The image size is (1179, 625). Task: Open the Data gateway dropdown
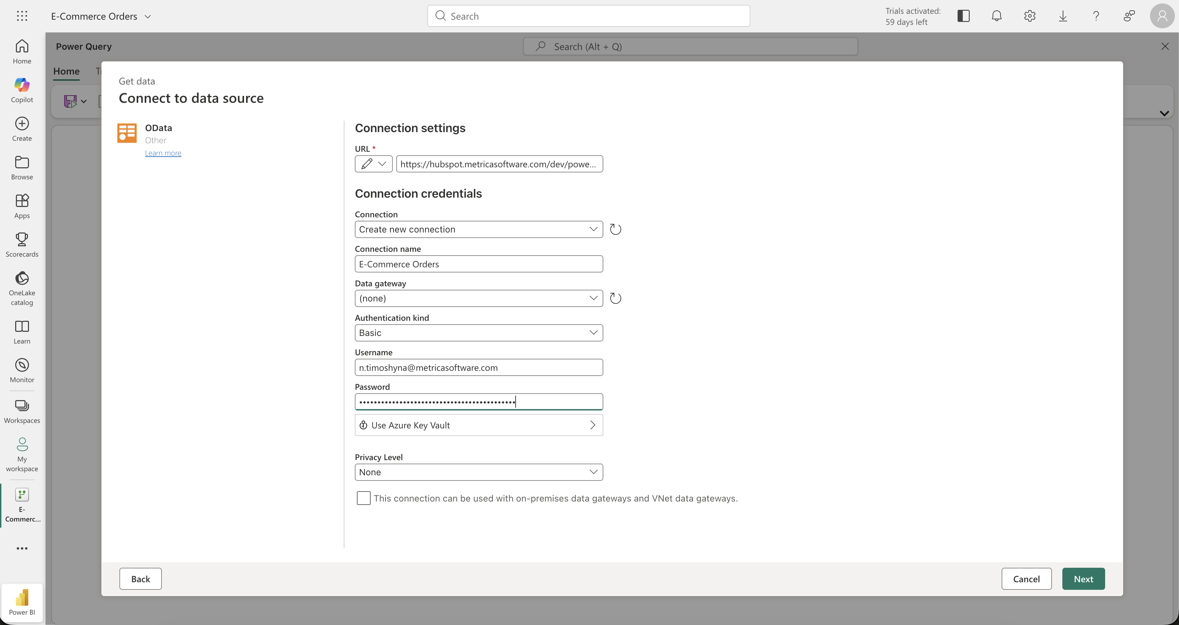(x=479, y=298)
